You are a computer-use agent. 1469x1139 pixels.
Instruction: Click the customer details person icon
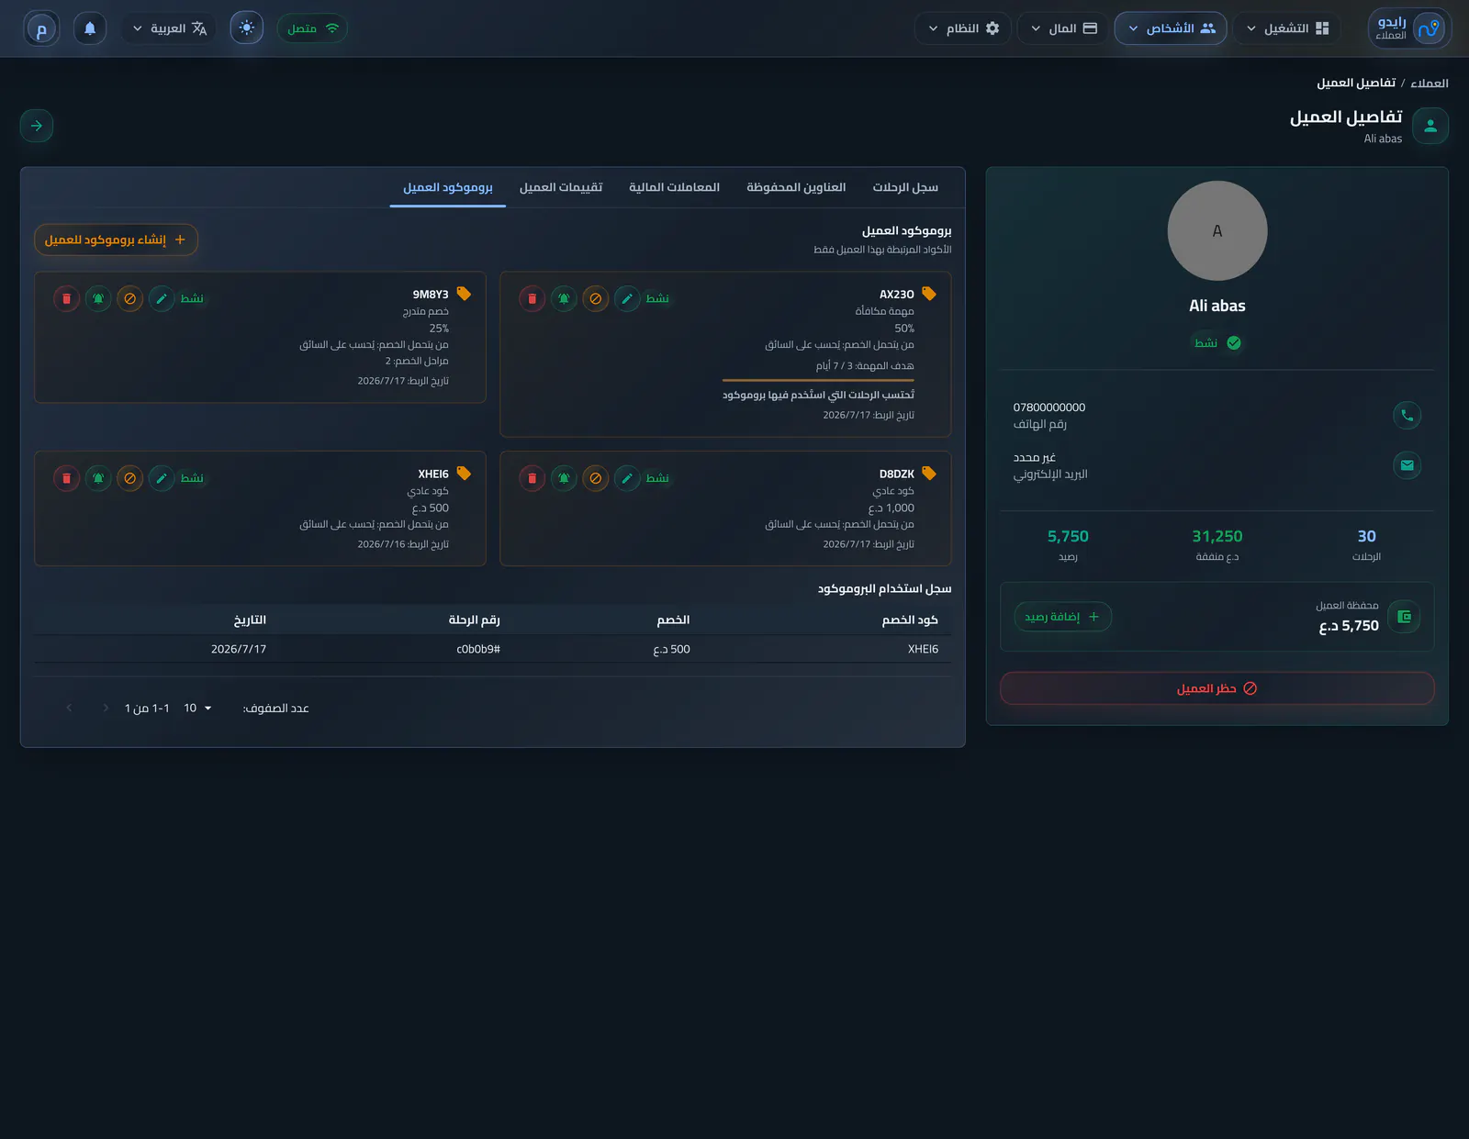[x=1430, y=126]
